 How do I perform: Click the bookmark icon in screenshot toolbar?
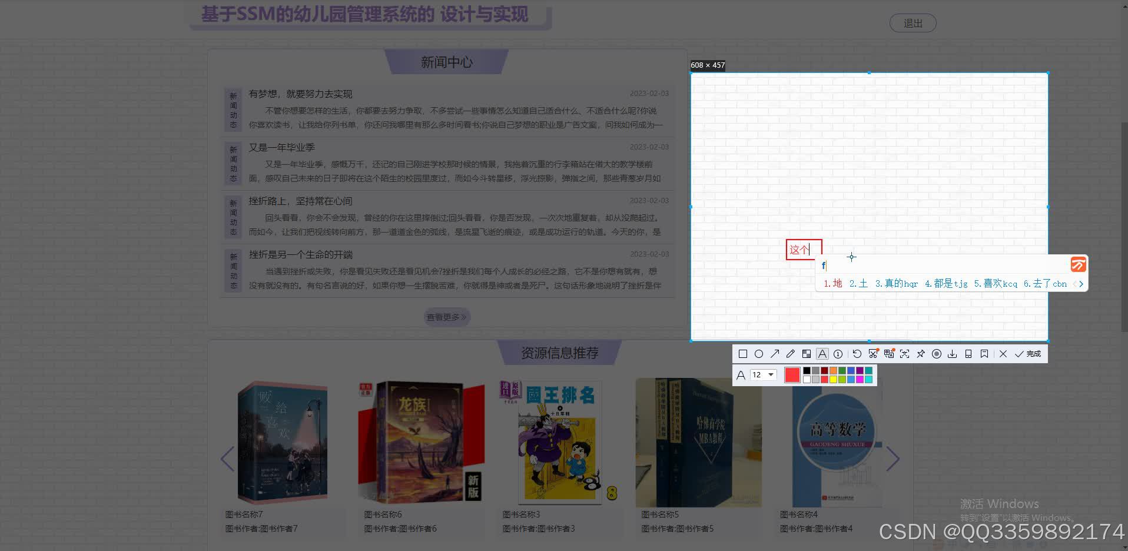click(x=984, y=354)
